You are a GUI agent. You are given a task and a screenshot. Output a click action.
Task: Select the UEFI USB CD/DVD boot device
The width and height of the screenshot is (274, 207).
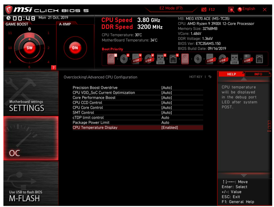click(x=149, y=59)
